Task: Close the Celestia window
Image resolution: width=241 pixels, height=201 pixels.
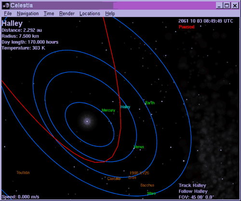Action: [235, 6]
